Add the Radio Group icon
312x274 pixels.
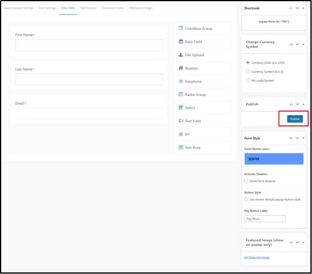181,94
